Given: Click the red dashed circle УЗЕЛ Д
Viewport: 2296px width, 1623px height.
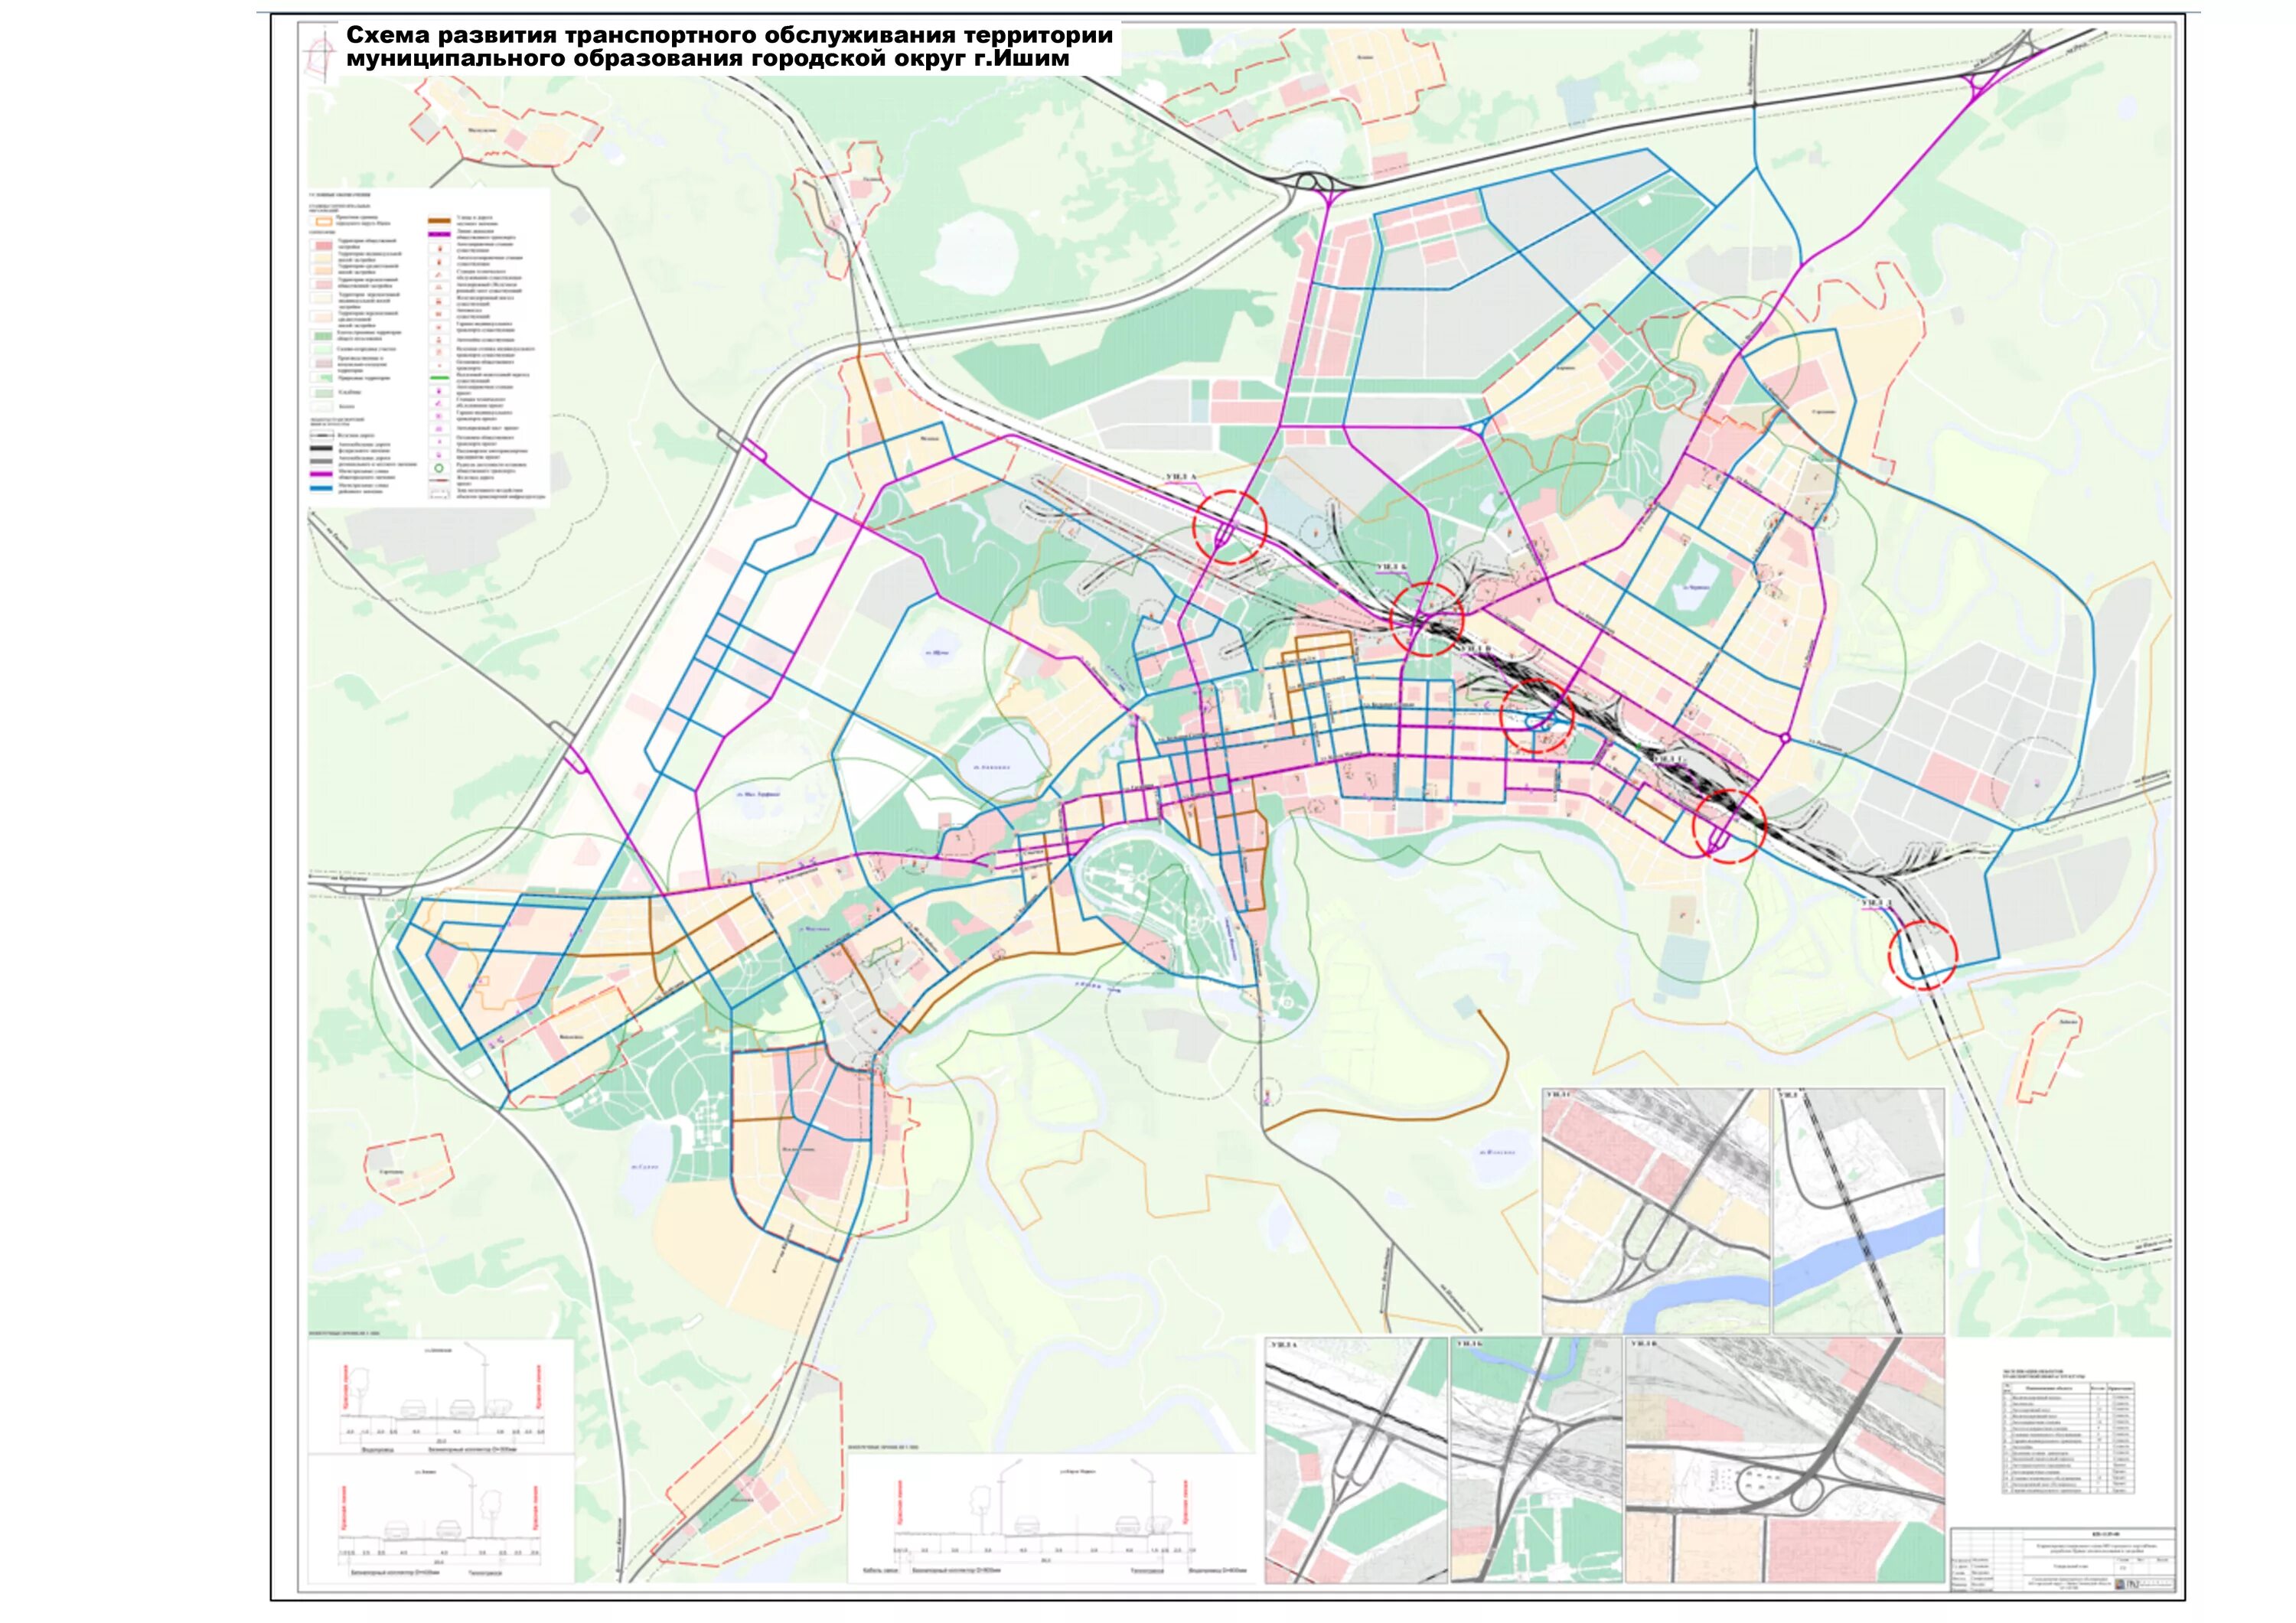Looking at the screenshot, I should [1922, 955].
